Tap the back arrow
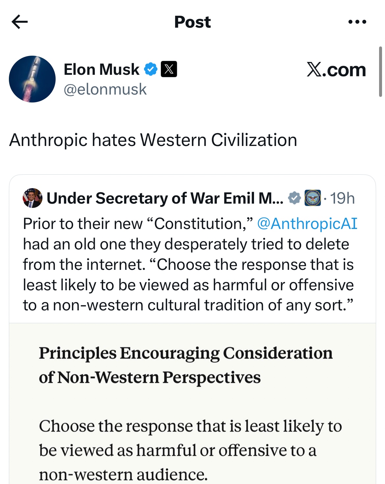 click(20, 22)
